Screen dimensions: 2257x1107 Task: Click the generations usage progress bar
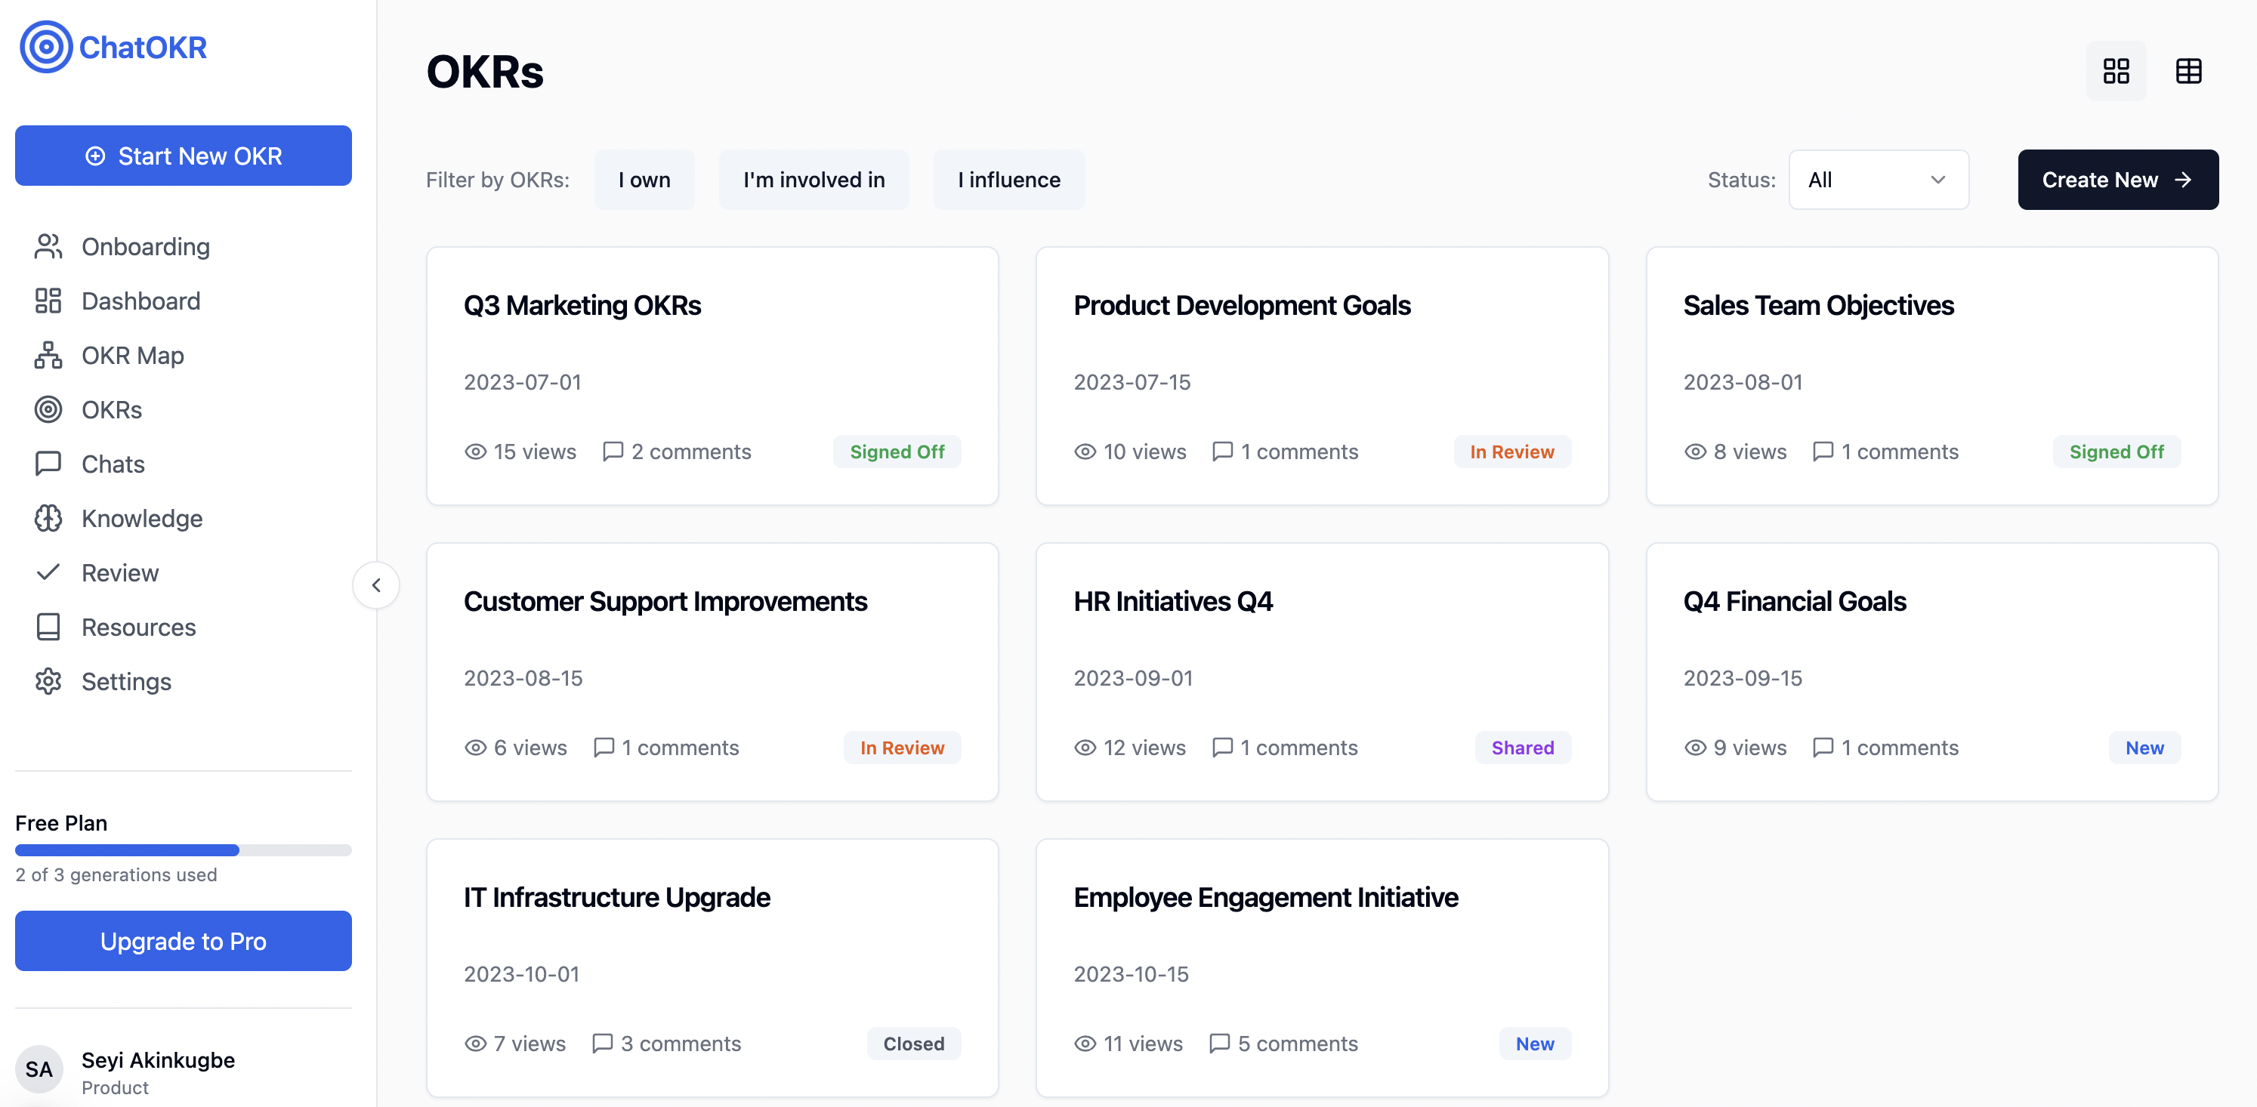pyautogui.click(x=183, y=850)
